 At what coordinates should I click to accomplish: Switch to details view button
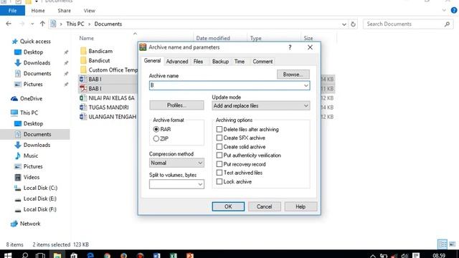pyautogui.click(x=443, y=244)
